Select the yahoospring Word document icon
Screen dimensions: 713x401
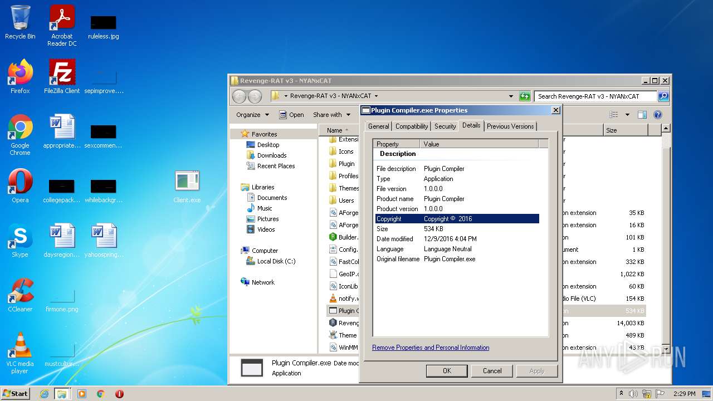click(x=104, y=240)
